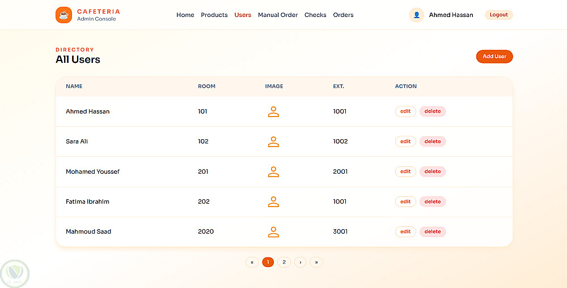Click the name Ahmed Hassan in the table
The height and width of the screenshot is (288, 567).
[87, 111]
